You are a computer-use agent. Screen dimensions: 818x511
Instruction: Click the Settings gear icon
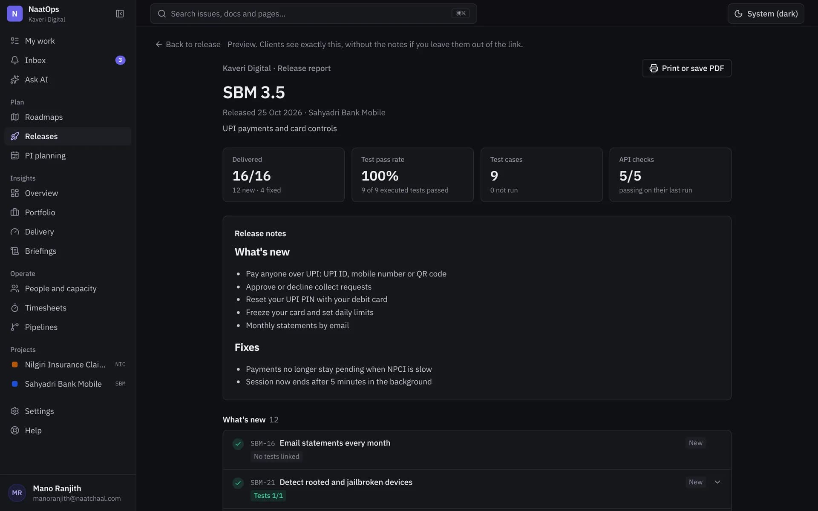click(15, 411)
